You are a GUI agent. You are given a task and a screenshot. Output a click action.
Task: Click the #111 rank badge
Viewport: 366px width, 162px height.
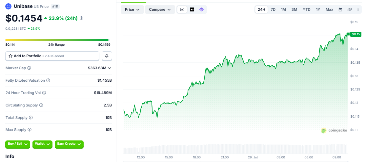55,7
